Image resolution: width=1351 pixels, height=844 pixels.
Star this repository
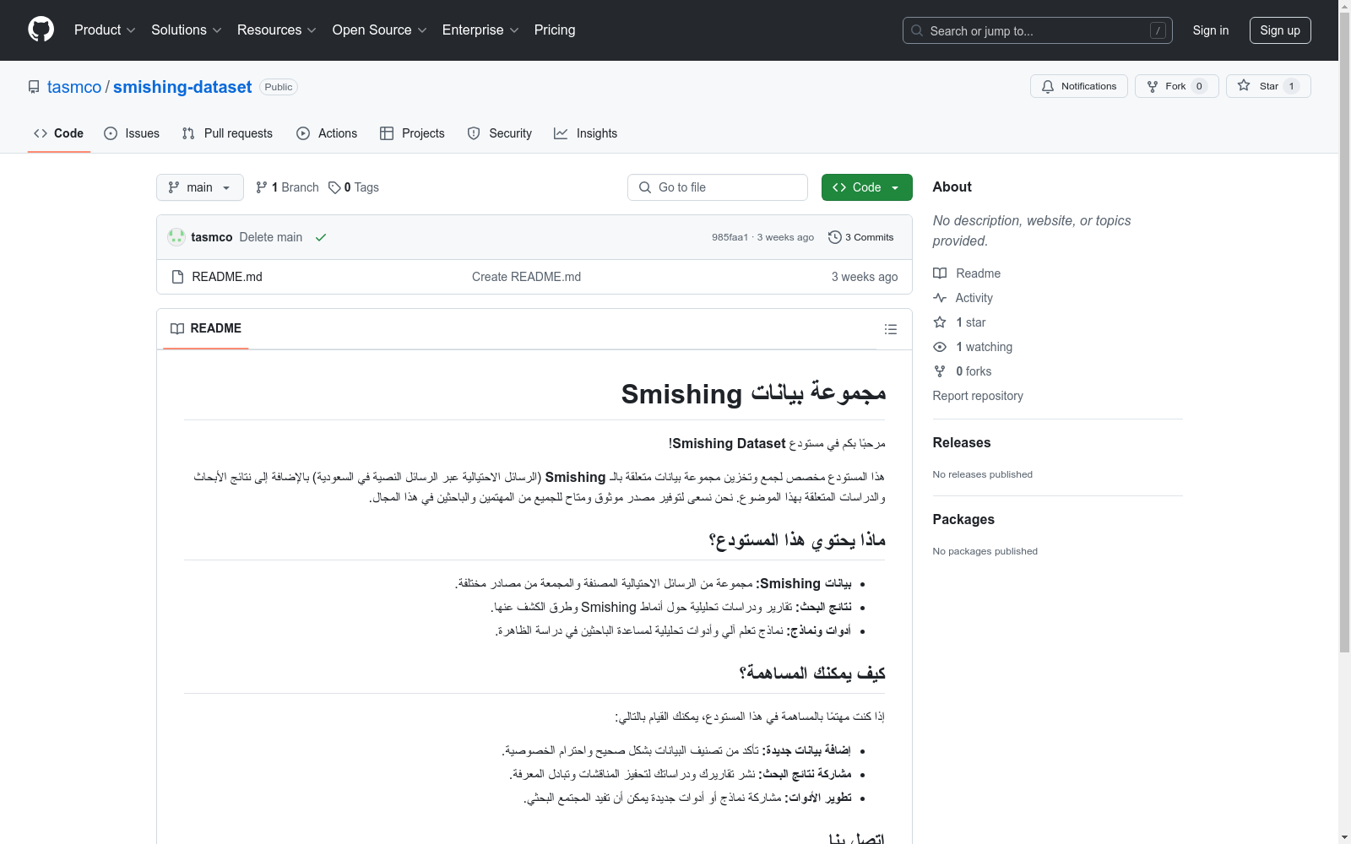[x=1267, y=86]
